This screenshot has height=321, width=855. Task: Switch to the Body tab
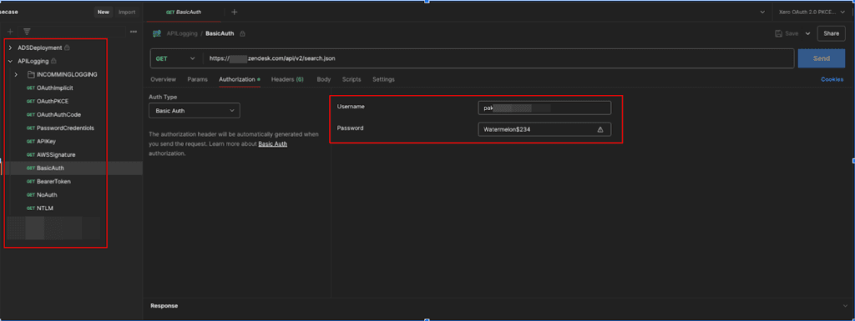click(x=324, y=79)
